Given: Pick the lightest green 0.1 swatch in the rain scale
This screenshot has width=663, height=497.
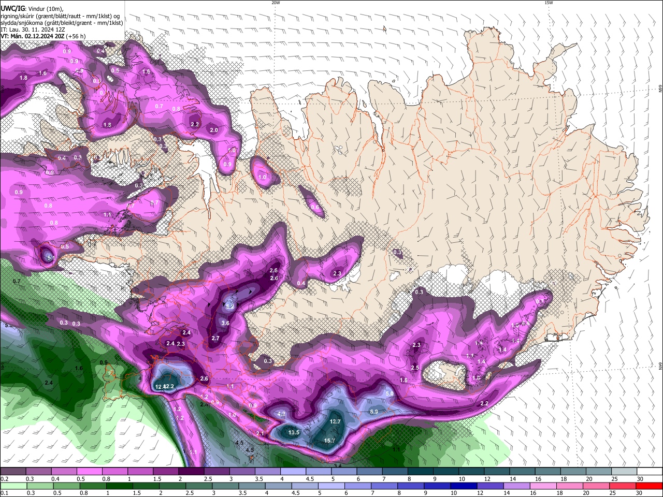Looking at the screenshot, I should pyautogui.click(x=13, y=486).
